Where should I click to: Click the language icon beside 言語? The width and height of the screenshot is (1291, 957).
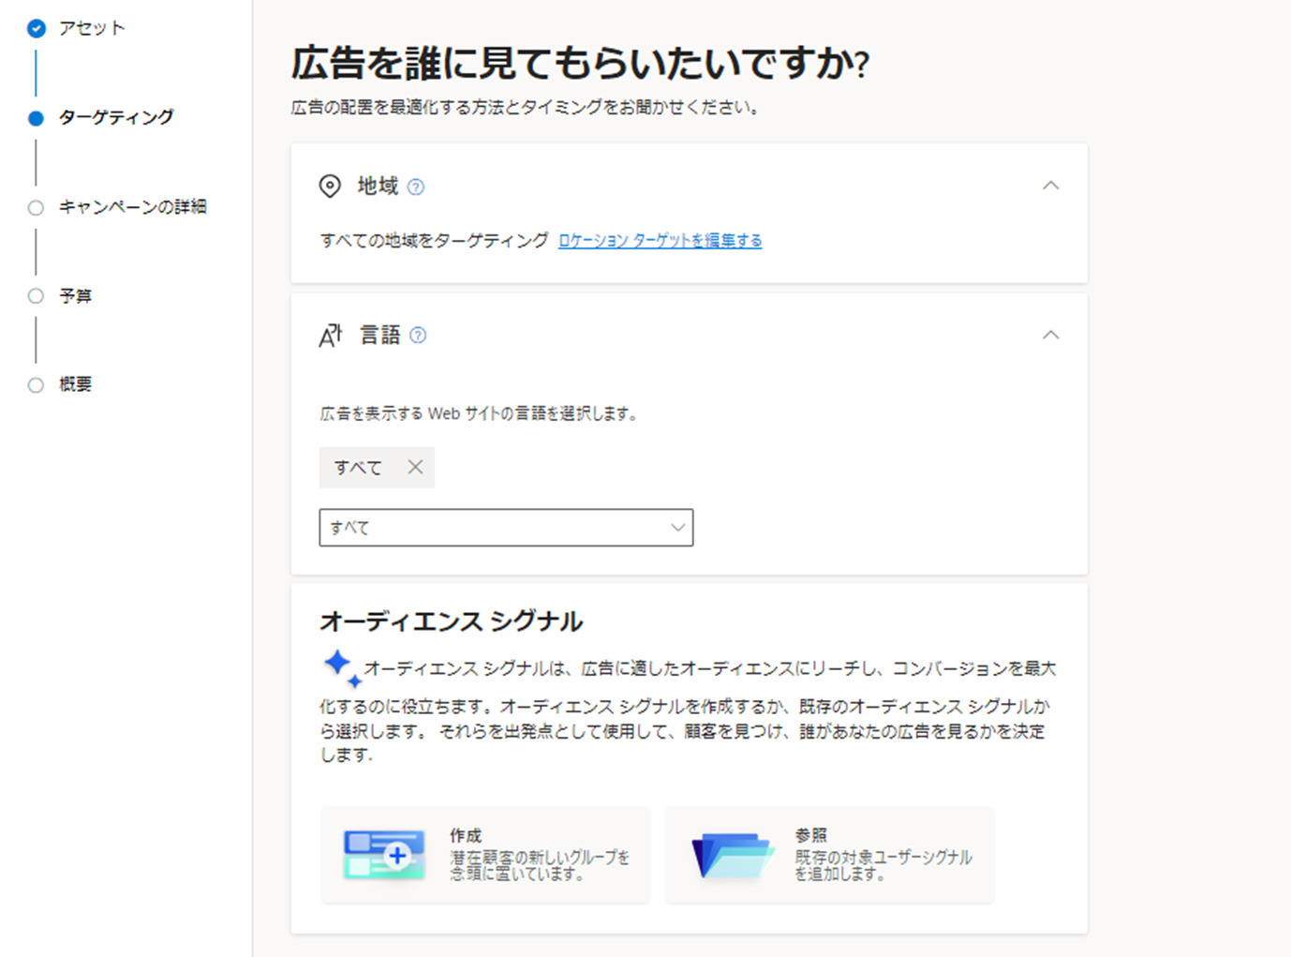(331, 335)
